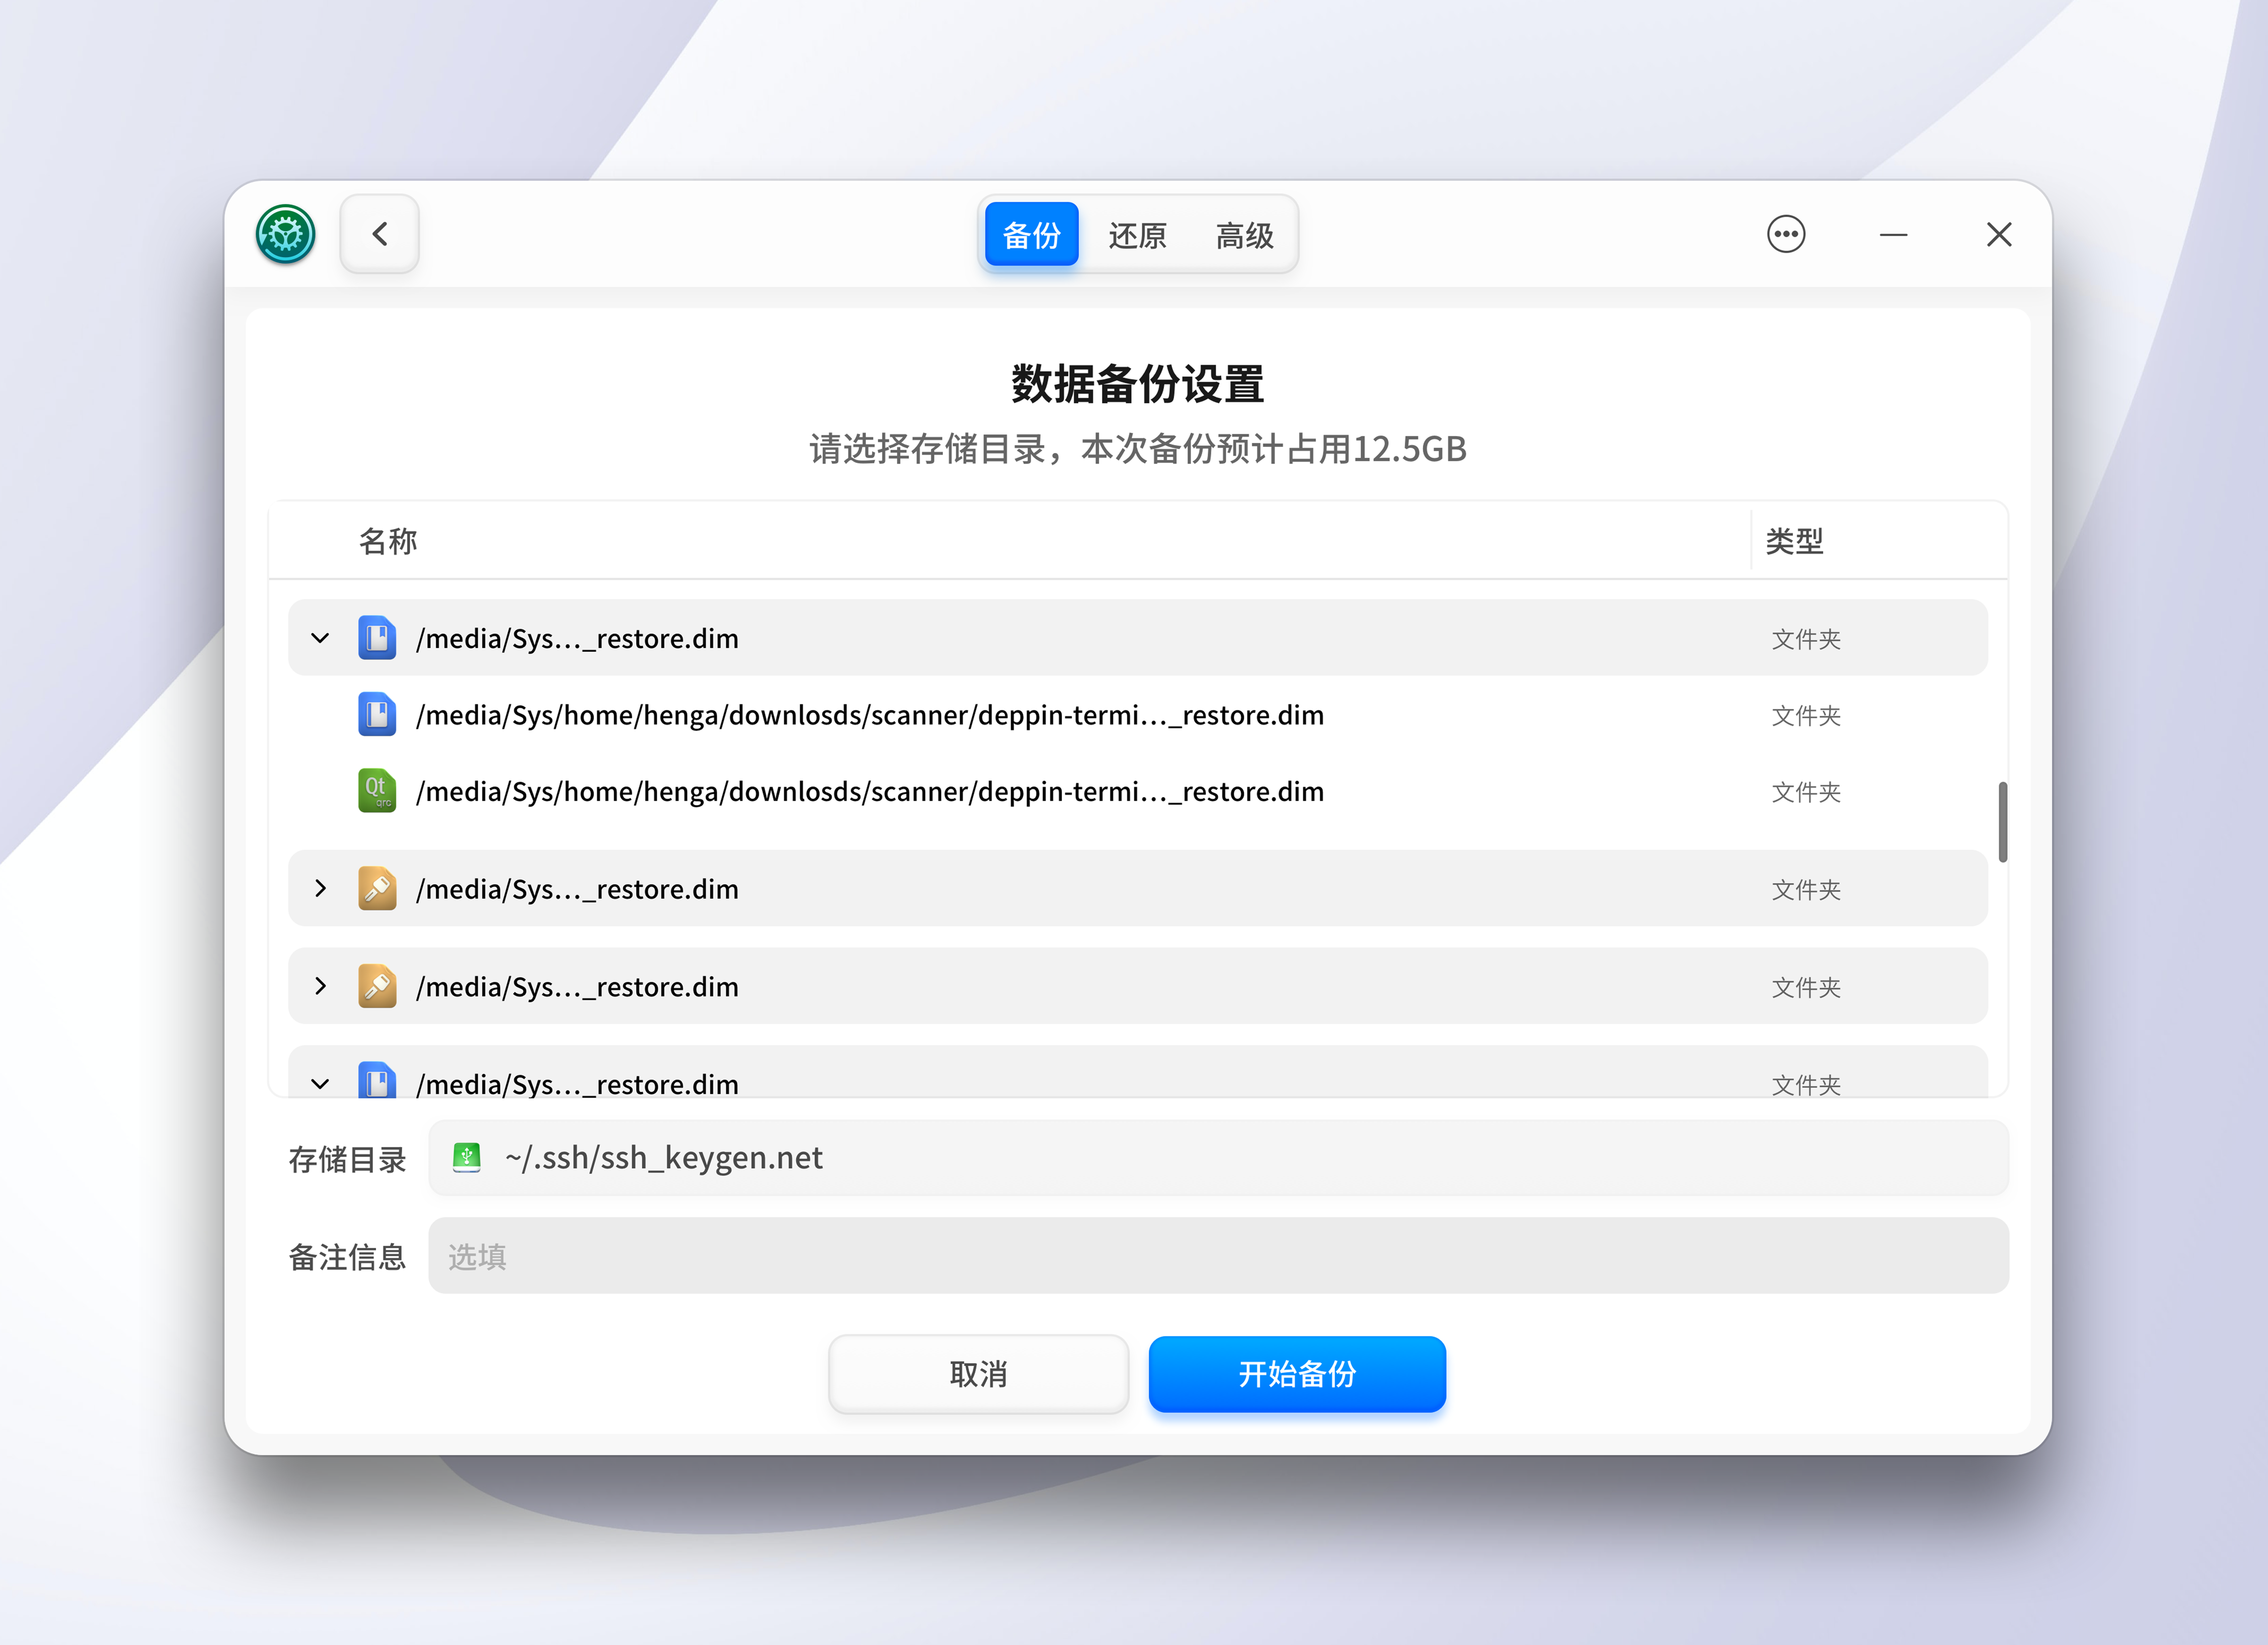Click the Qt archive icon in the list

coord(377,791)
